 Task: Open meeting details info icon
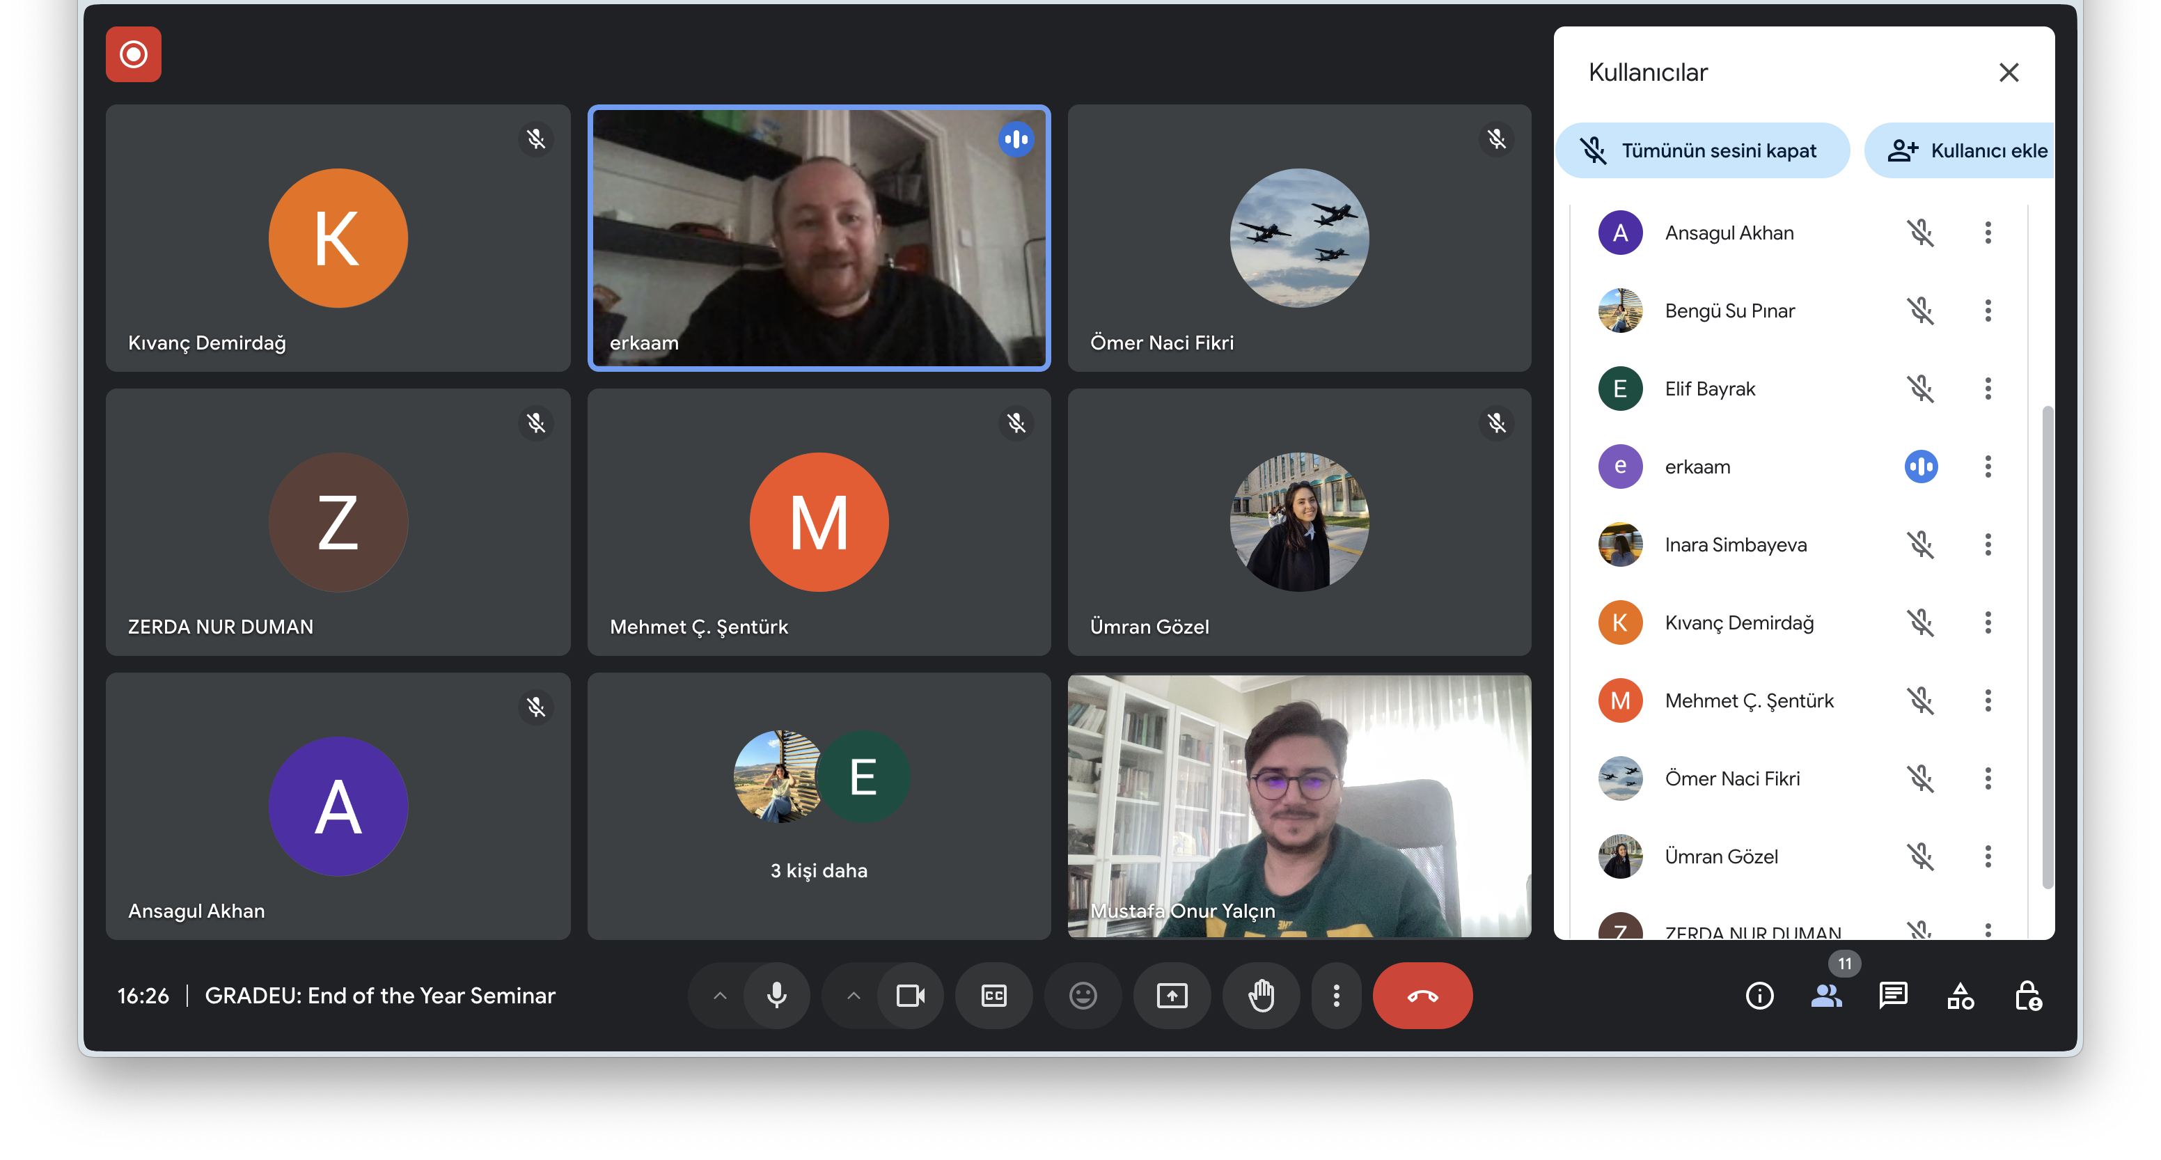[1759, 996]
